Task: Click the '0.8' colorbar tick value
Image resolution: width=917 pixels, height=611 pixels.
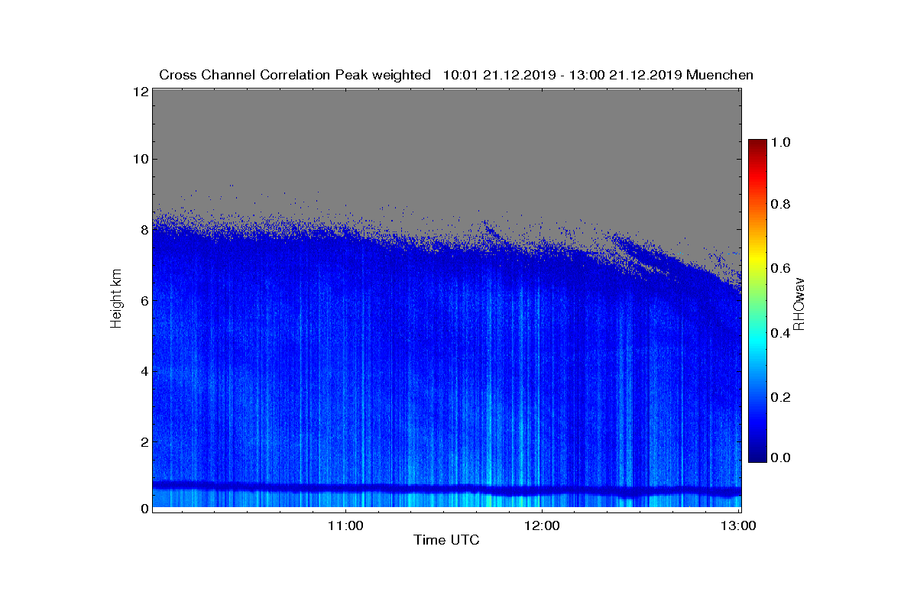Action: 779,205
